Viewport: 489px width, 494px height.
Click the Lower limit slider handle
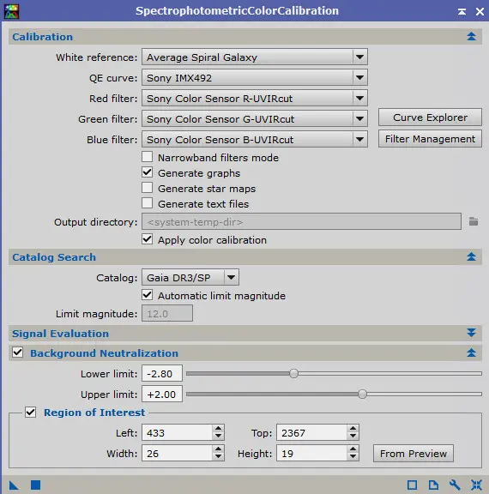click(293, 374)
